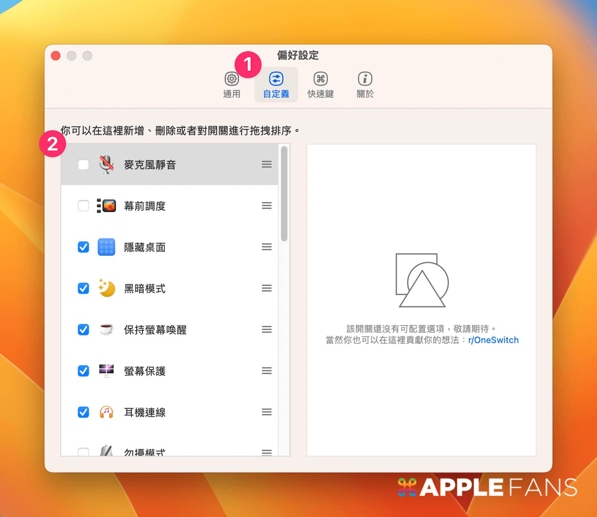597x517 pixels.
Task: Click the blue grid icon for 隱藏桌面
Action: [106, 247]
